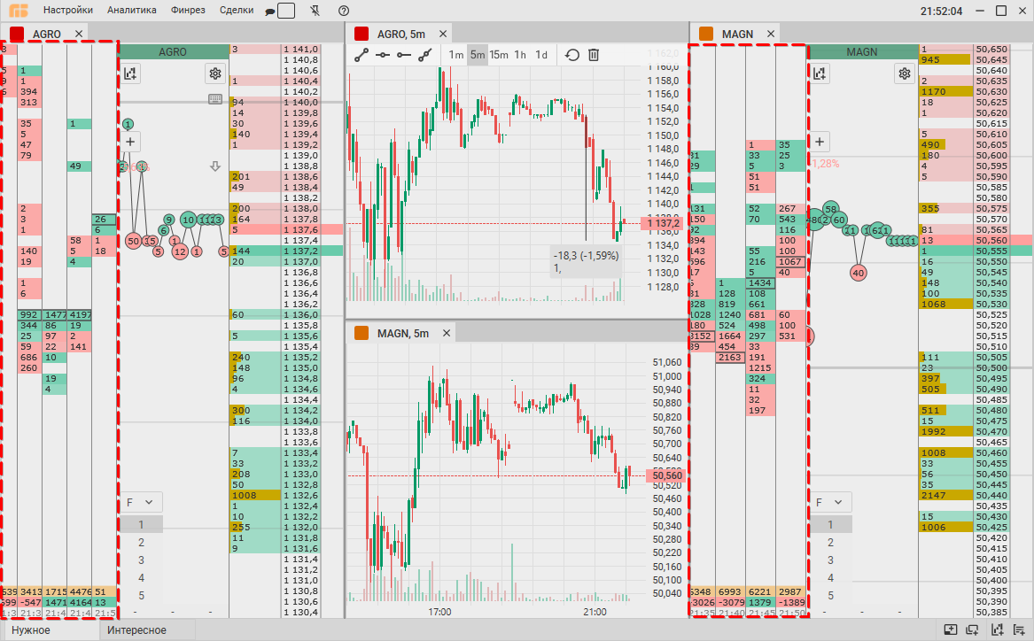Select the trend line drawing tool
Image resolution: width=1034 pixels, height=641 pixels.
click(362, 55)
